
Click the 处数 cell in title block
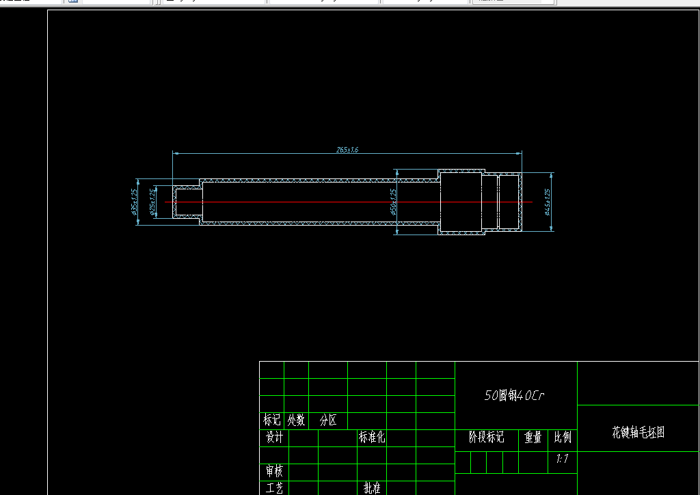click(x=296, y=420)
